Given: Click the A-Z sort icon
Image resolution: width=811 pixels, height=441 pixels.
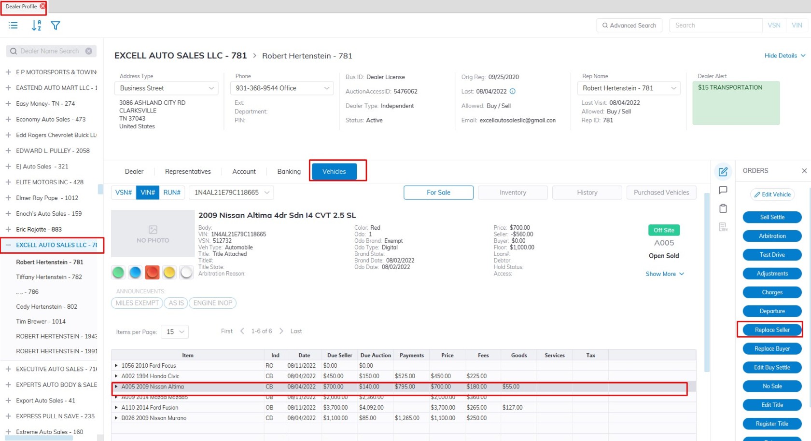Looking at the screenshot, I should click(x=36, y=26).
